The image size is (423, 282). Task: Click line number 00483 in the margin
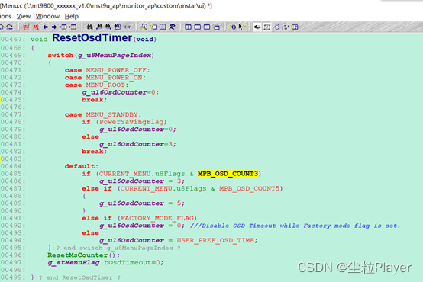tap(13, 159)
